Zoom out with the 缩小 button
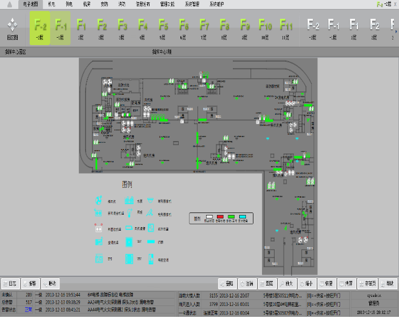The width and height of the screenshot is (399, 318). tap(307, 284)
